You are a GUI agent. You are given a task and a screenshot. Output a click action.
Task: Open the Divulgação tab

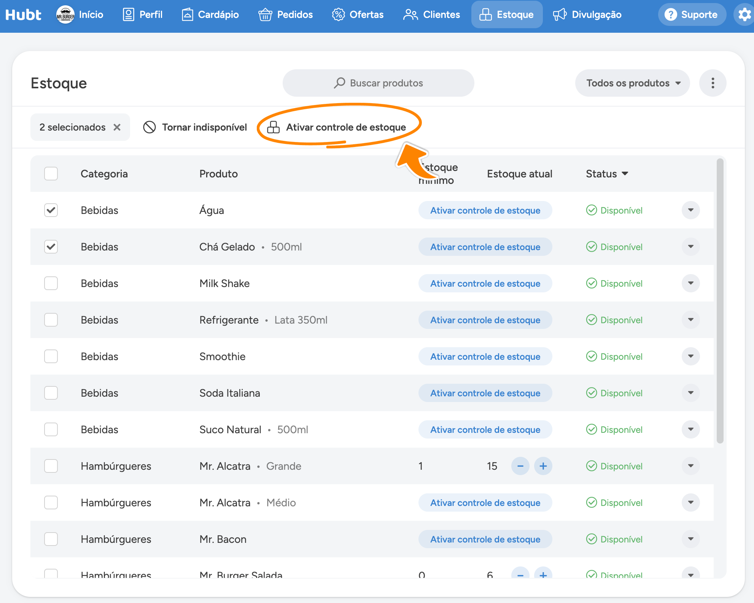pos(587,15)
